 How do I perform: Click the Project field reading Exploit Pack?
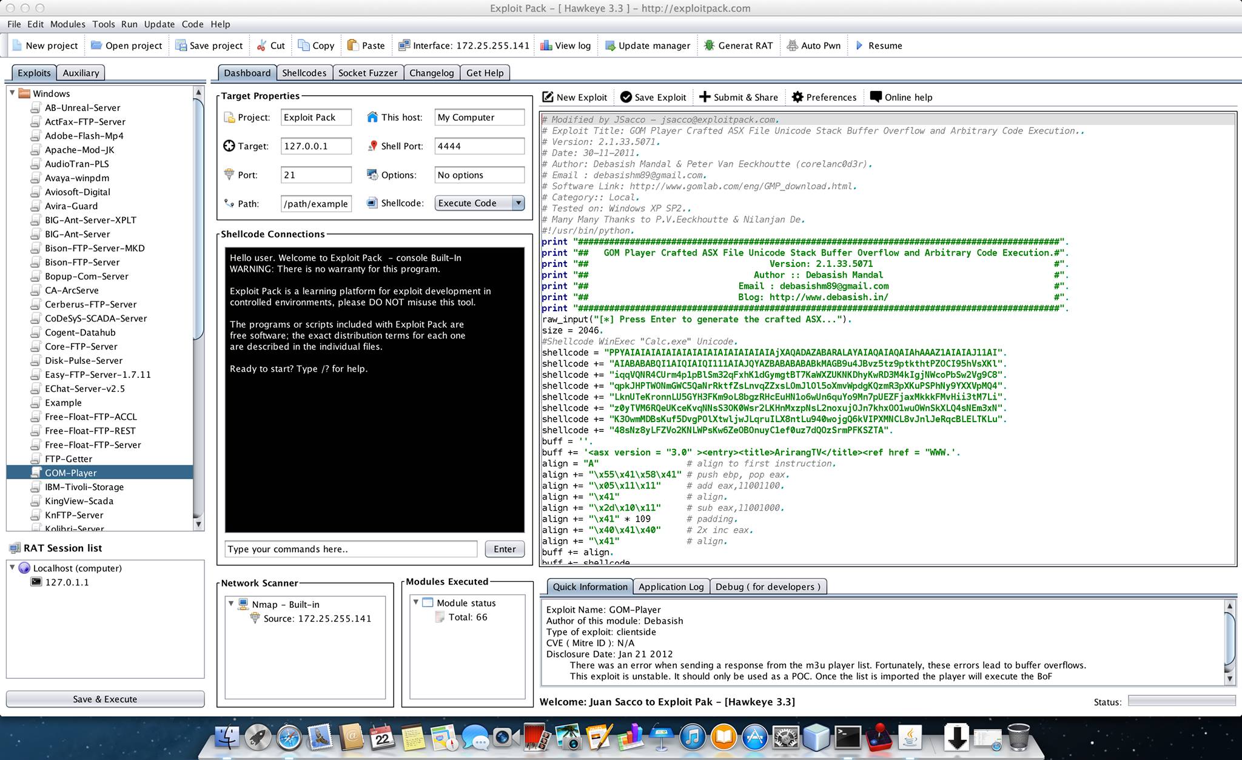point(316,117)
